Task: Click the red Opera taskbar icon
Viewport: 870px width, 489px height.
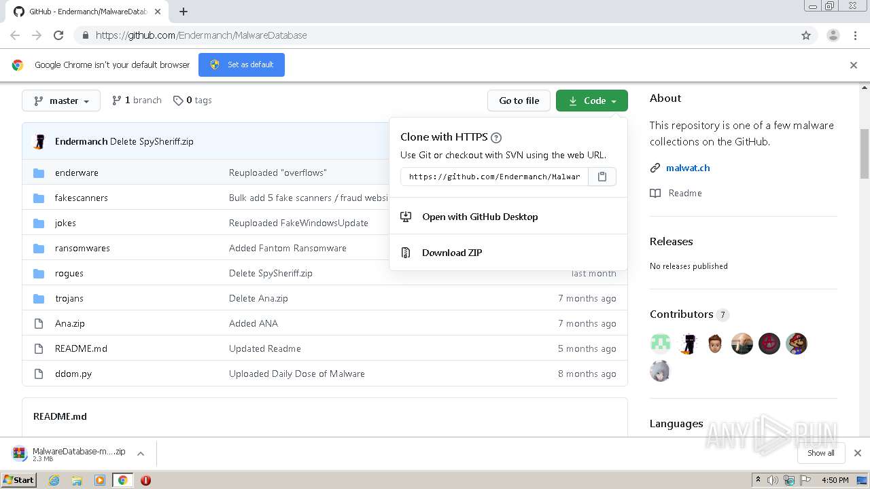Action: pyautogui.click(x=145, y=480)
